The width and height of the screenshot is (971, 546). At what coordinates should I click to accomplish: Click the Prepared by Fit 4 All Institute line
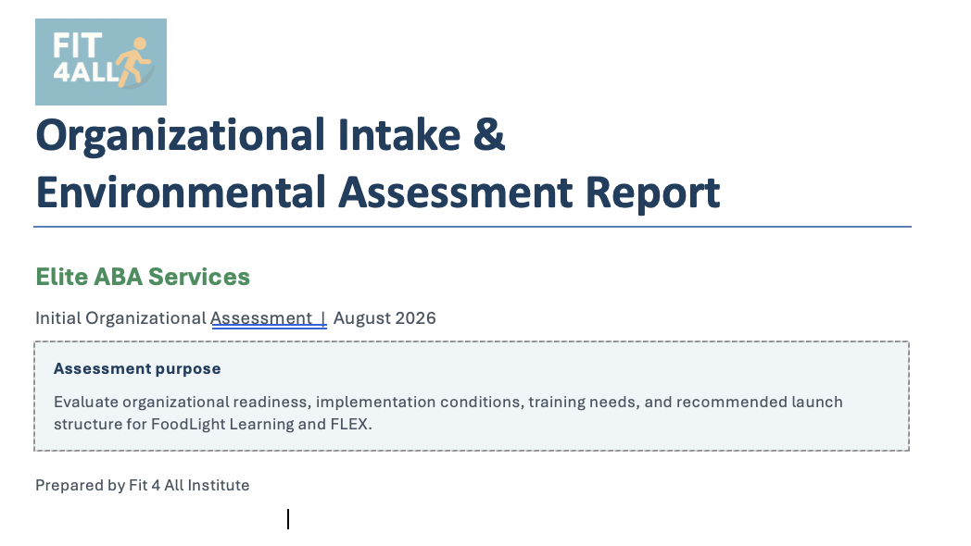(143, 486)
